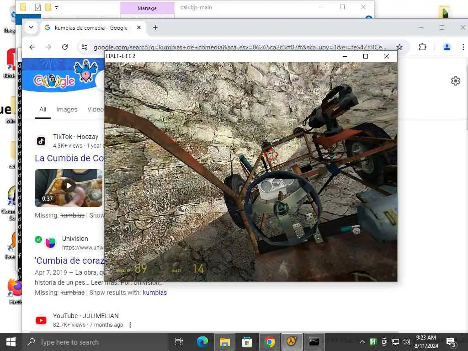Click the HALF-LIFE 2 game viewport

(251, 172)
